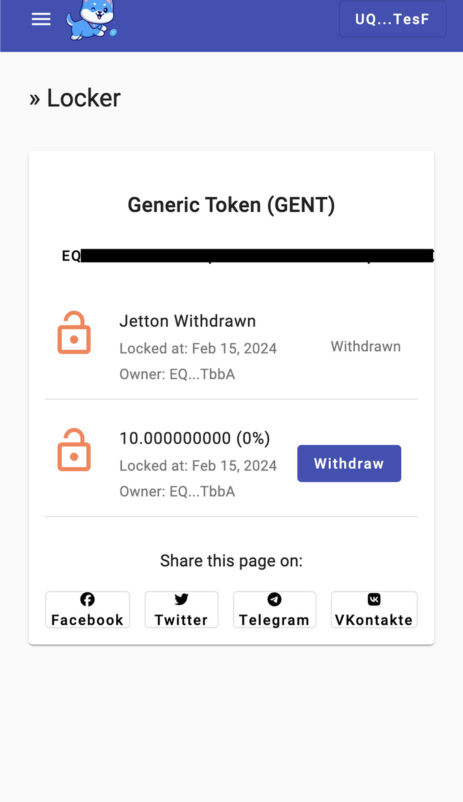Viewport: 463px width, 802px height.
Task: Click the Locker page heading
Action: 83,98
